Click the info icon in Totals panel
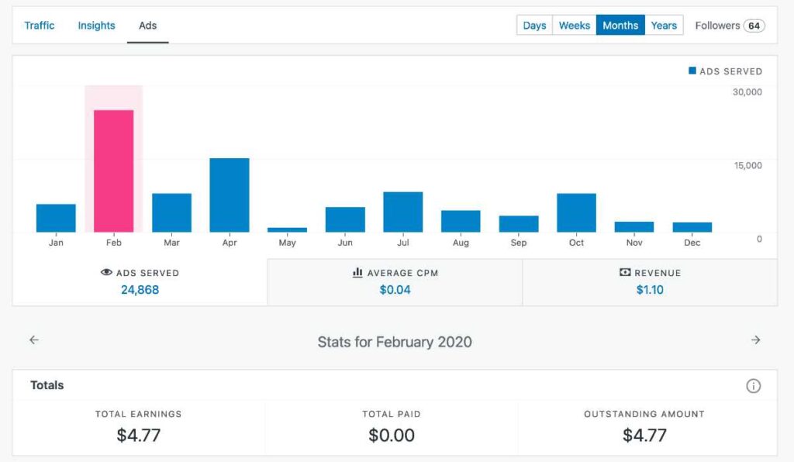The image size is (794, 462). (x=753, y=386)
